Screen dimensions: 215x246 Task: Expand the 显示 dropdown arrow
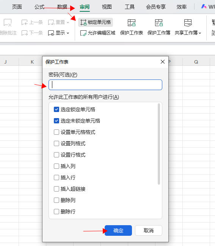coord(68,33)
